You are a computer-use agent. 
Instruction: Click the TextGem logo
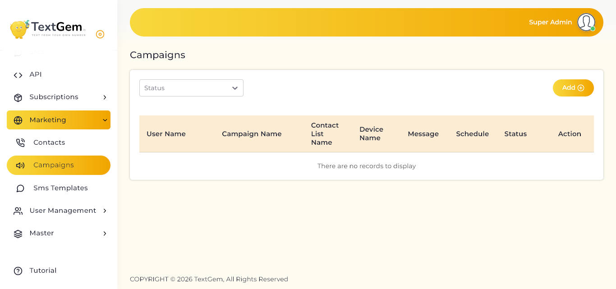coord(48,29)
